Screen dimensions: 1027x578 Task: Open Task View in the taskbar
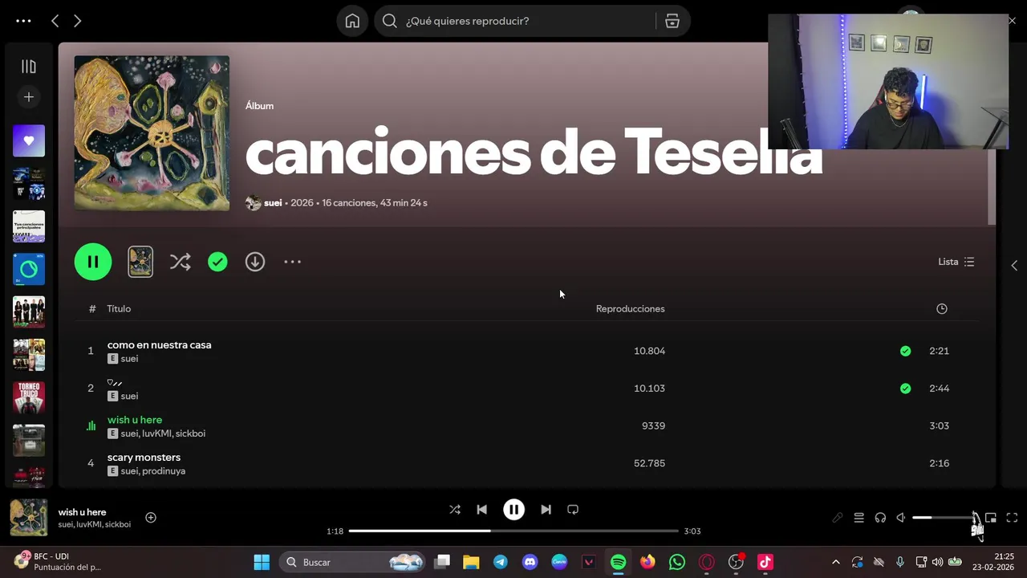[442, 562]
